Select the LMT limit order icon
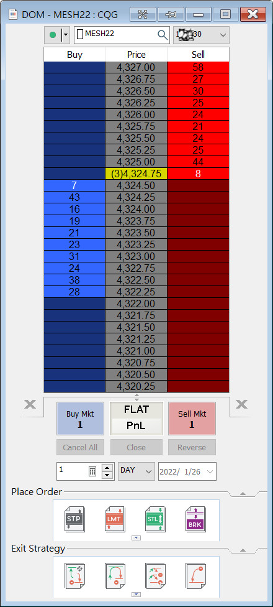This screenshot has height=607, width=273. click(115, 519)
